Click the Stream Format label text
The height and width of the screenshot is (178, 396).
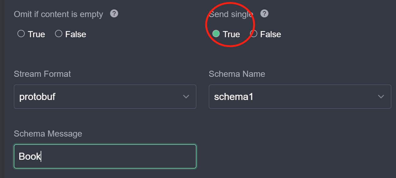pyautogui.click(x=42, y=74)
